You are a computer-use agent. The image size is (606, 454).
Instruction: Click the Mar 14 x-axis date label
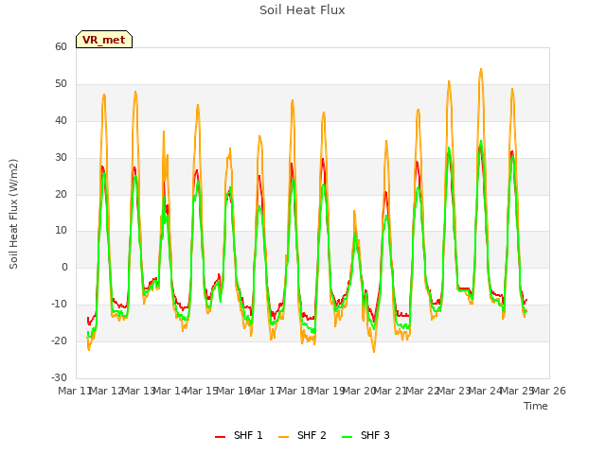tap(170, 391)
